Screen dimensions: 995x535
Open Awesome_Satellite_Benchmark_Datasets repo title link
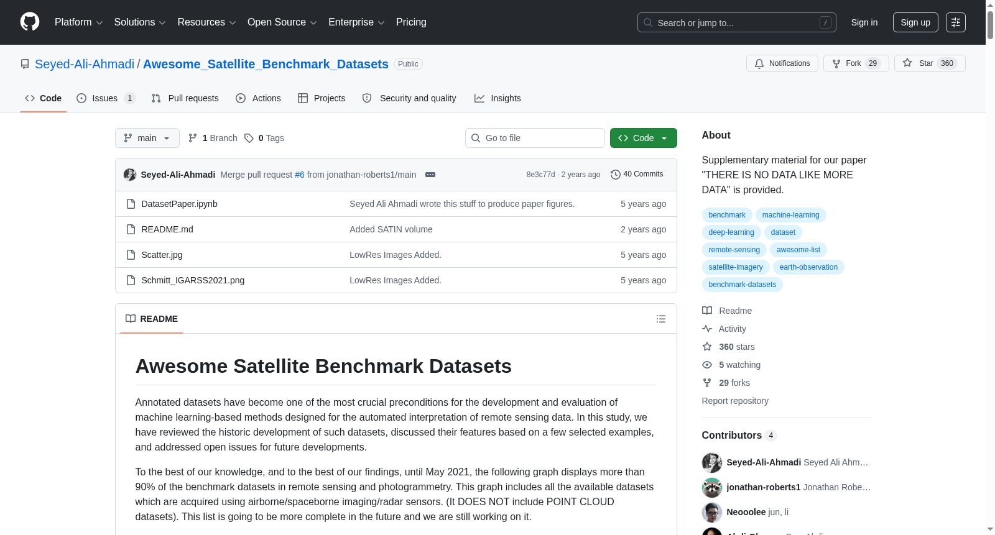click(x=266, y=64)
